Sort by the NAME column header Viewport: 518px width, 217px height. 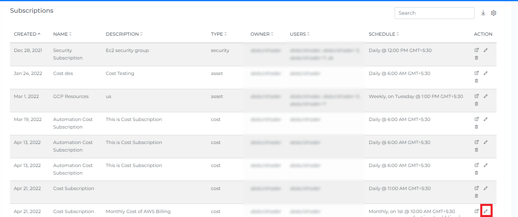(62, 34)
